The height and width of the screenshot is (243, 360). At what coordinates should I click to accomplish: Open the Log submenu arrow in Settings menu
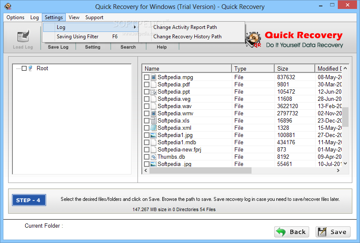(x=135, y=27)
